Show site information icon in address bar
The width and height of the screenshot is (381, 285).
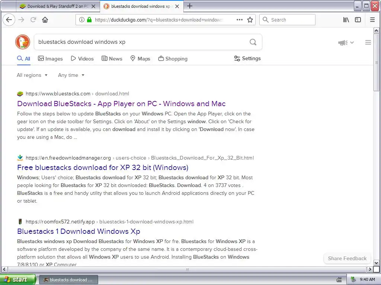click(x=82, y=20)
